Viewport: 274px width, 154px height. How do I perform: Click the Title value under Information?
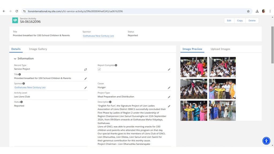click(43, 78)
